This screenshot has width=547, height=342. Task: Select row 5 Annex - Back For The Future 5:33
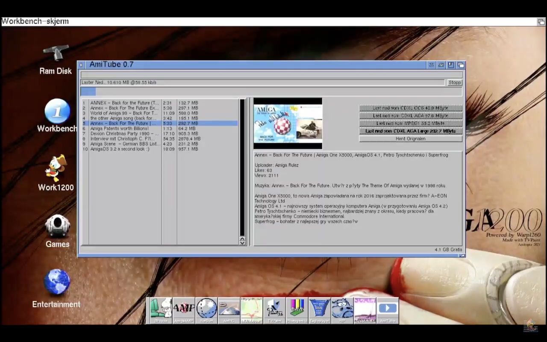tap(159, 124)
